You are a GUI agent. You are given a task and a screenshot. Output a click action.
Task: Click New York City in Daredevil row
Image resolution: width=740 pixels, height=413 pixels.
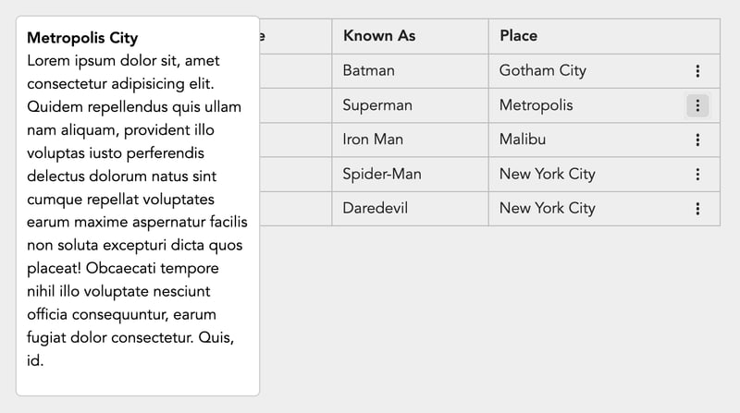coord(548,209)
